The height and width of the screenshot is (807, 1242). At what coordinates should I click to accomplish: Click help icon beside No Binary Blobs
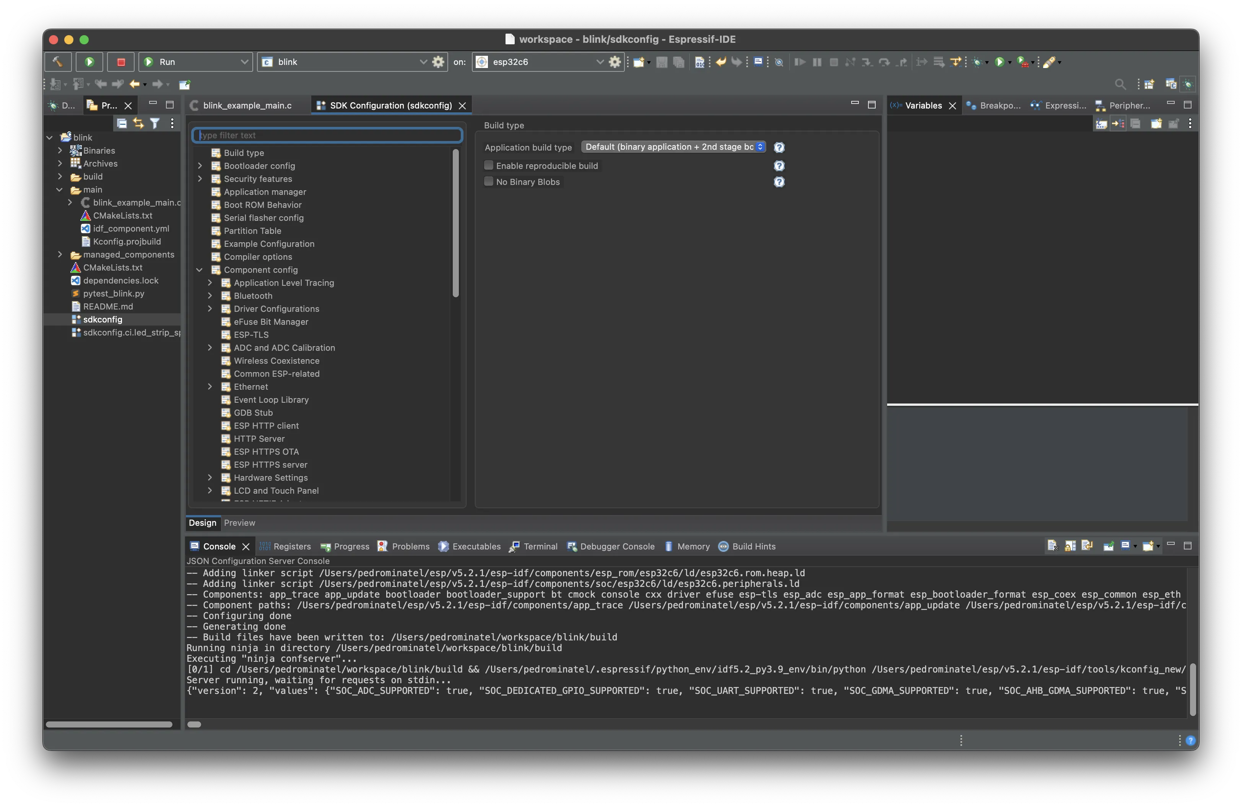[x=779, y=182]
